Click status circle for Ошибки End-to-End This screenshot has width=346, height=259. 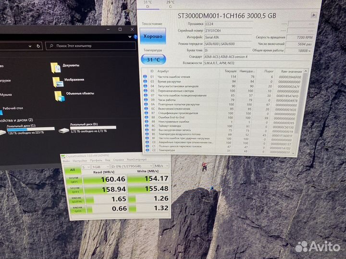[x=147, y=117]
